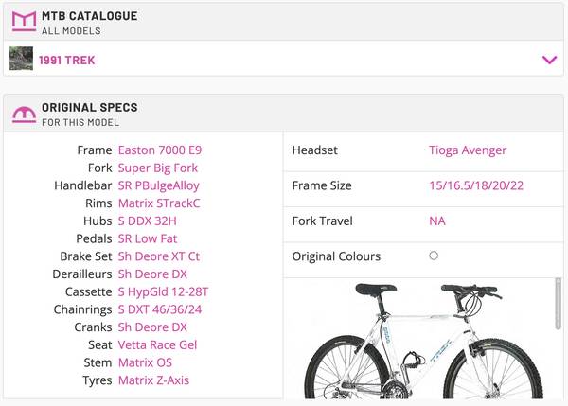Click the Matrix Z-Axis tyres link
The width and height of the screenshot is (568, 406).
(153, 380)
